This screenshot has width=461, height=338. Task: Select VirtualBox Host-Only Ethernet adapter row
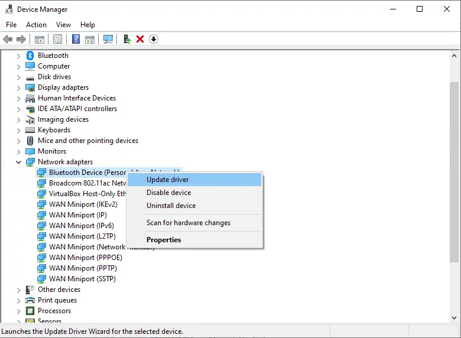pos(82,194)
